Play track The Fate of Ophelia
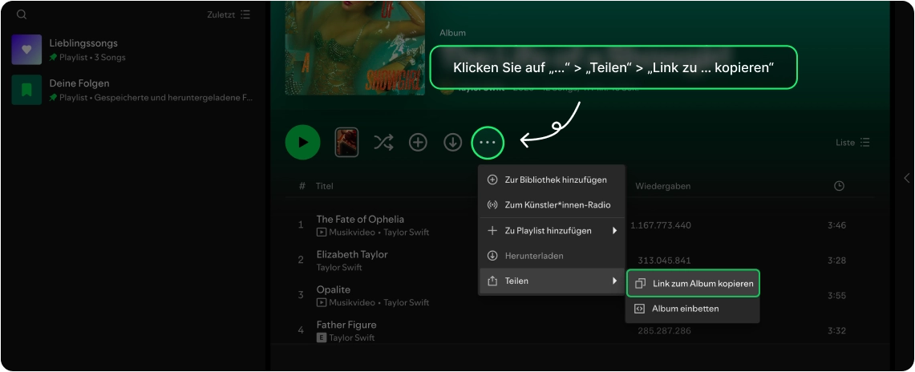Image resolution: width=915 pixels, height=372 pixels. (360, 219)
